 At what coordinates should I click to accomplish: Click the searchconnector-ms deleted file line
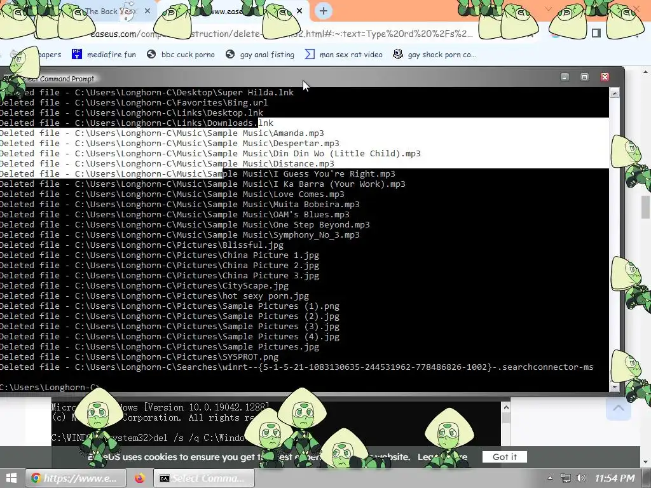pyautogui.click(x=297, y=367)
